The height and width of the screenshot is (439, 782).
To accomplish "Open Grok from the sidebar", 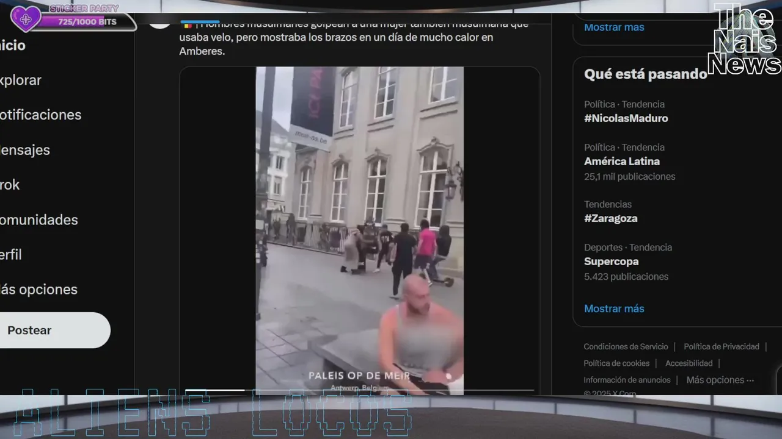I will click(10, 185).
